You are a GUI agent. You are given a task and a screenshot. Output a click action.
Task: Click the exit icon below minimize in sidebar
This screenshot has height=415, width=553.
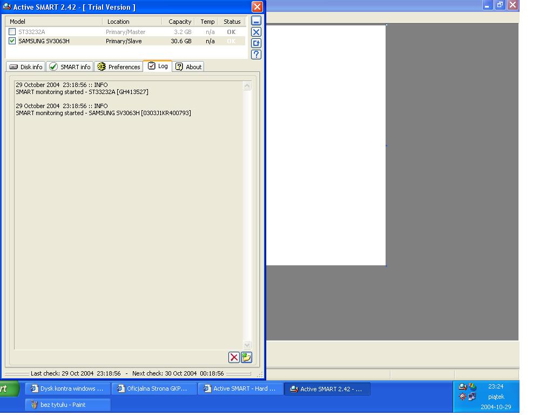click(x=256, y=32)
